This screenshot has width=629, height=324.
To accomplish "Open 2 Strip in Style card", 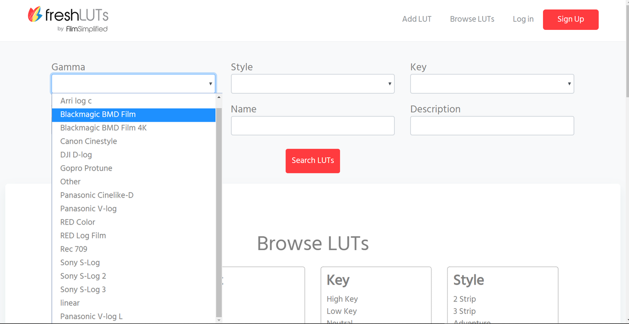I will 464,299.
